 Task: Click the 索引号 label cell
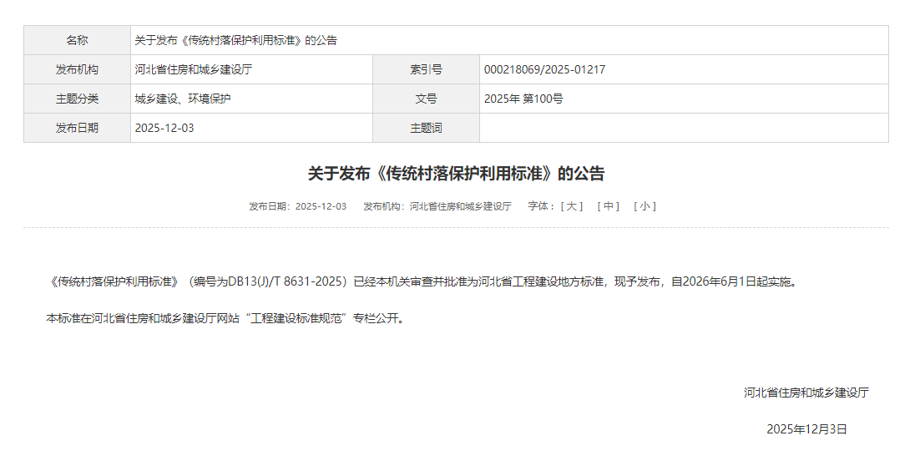pyautogui.click(x=426, y=69)
